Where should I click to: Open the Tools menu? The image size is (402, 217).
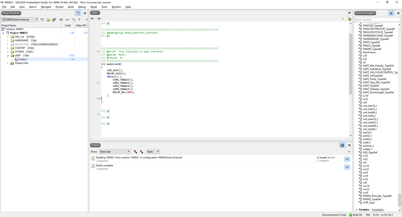pyautogui.click(x=104, y=7)
